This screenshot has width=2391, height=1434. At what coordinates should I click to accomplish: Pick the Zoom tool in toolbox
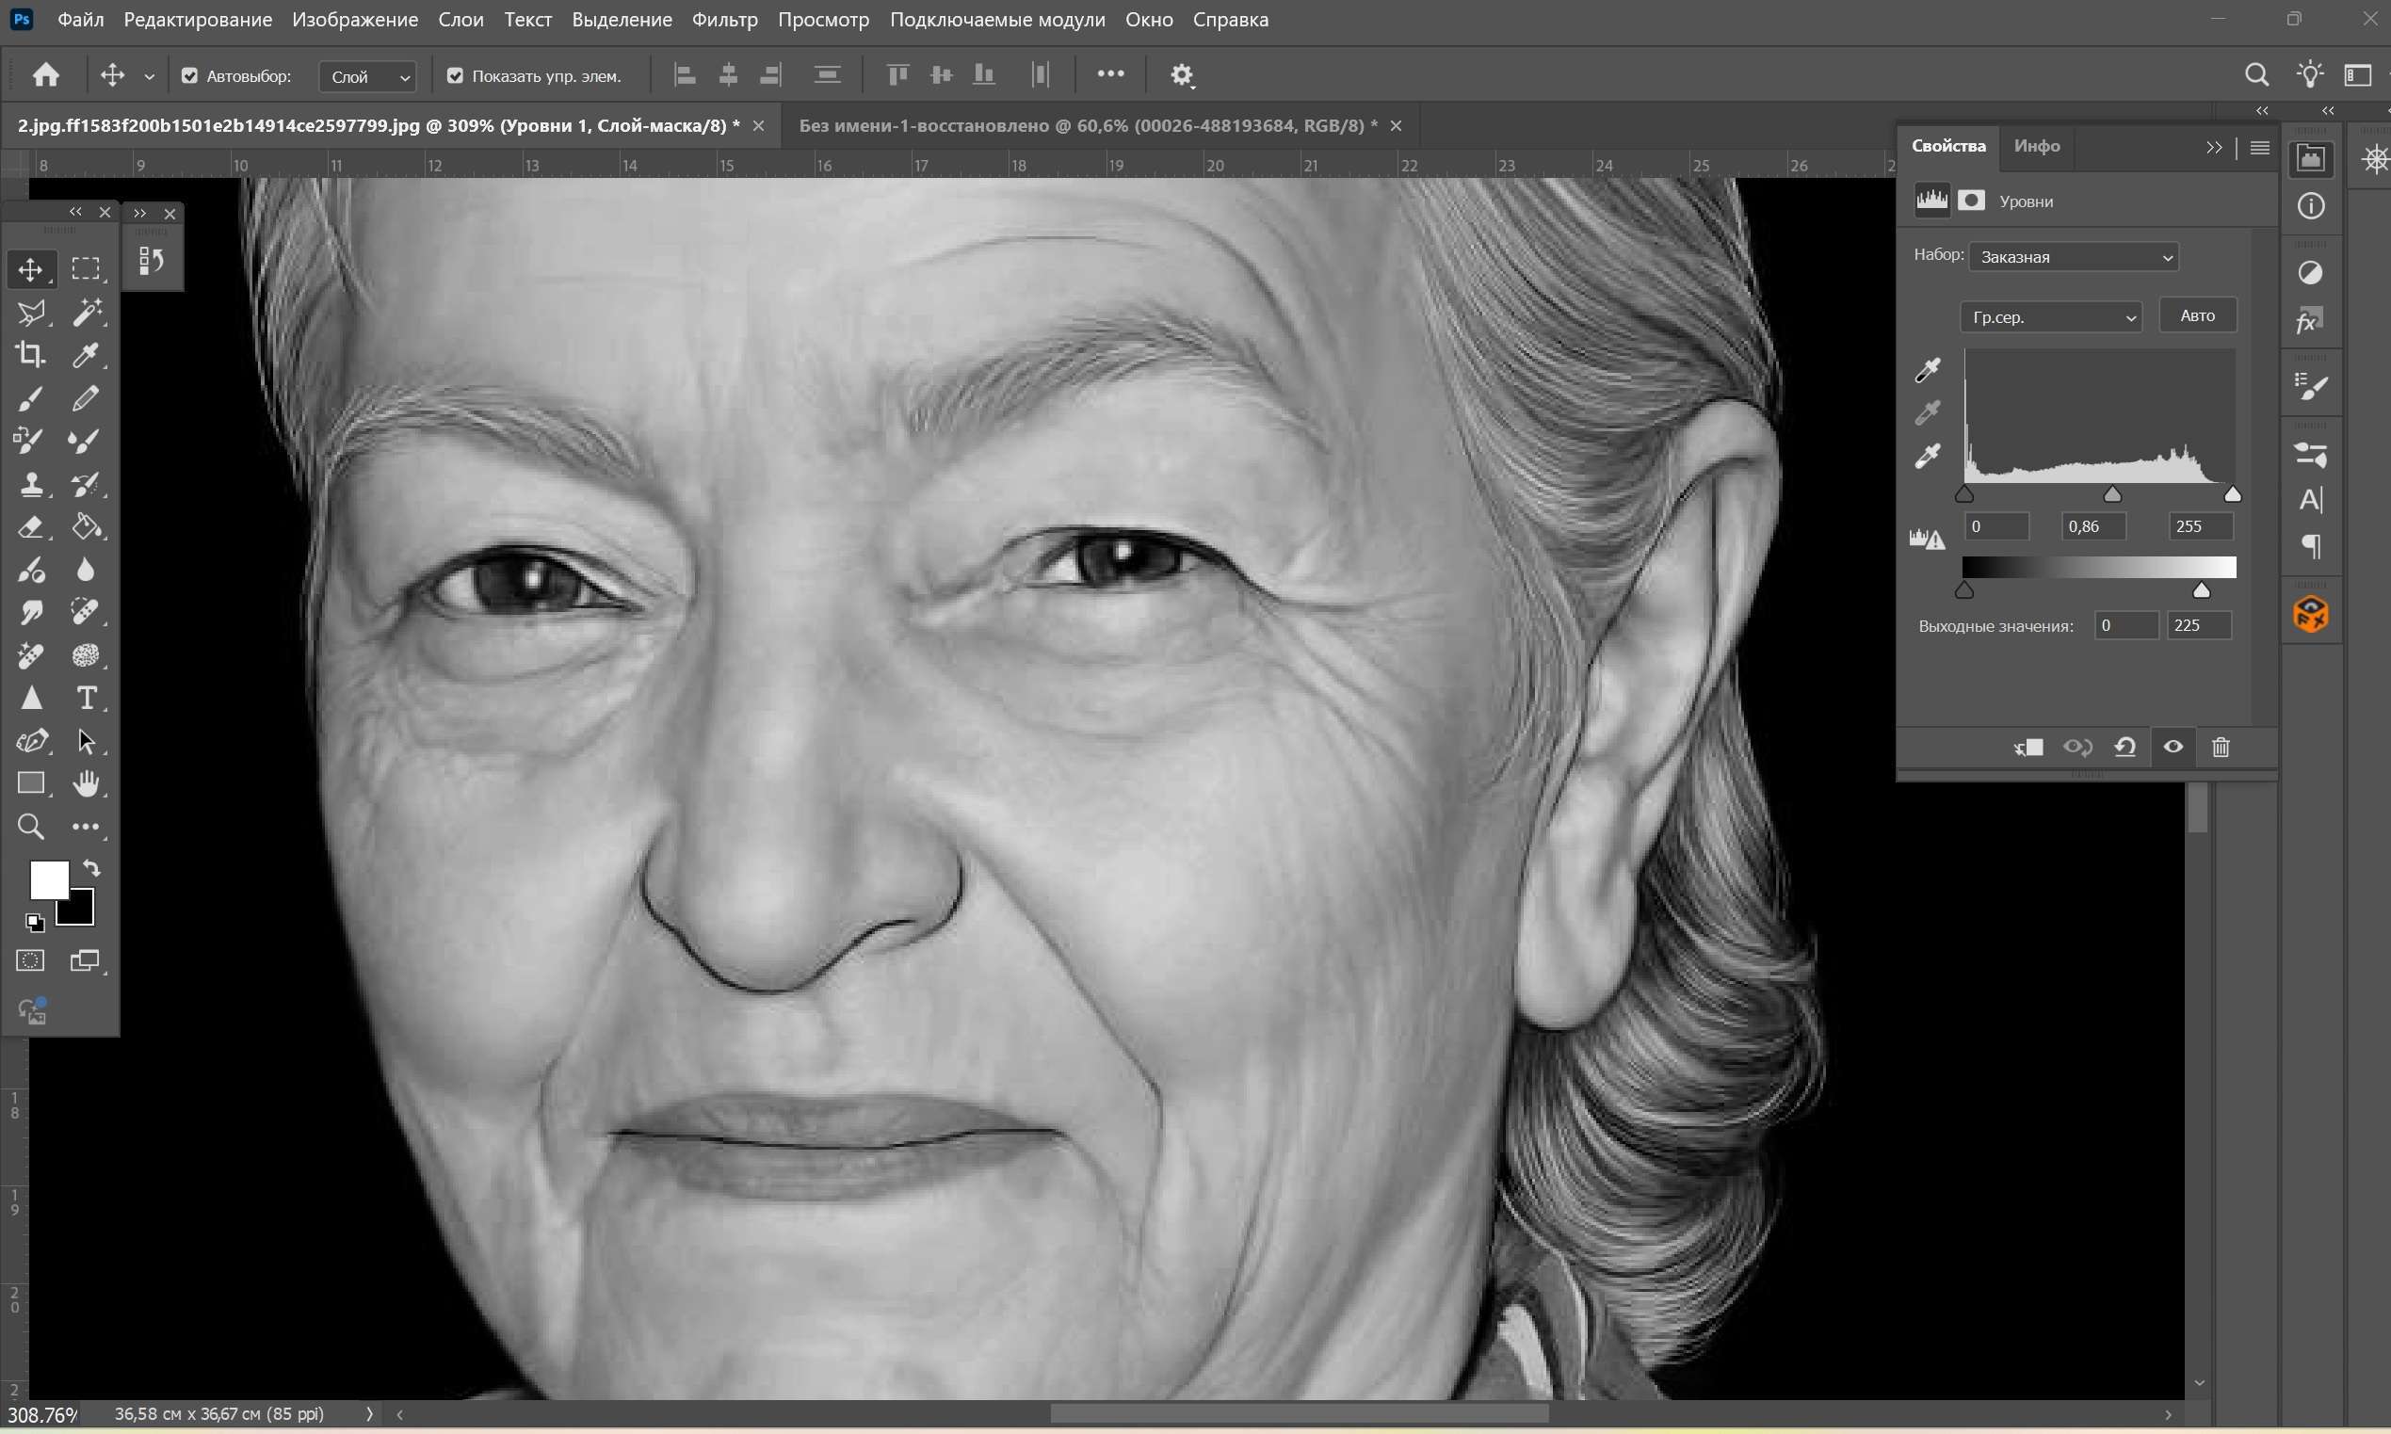30,826
